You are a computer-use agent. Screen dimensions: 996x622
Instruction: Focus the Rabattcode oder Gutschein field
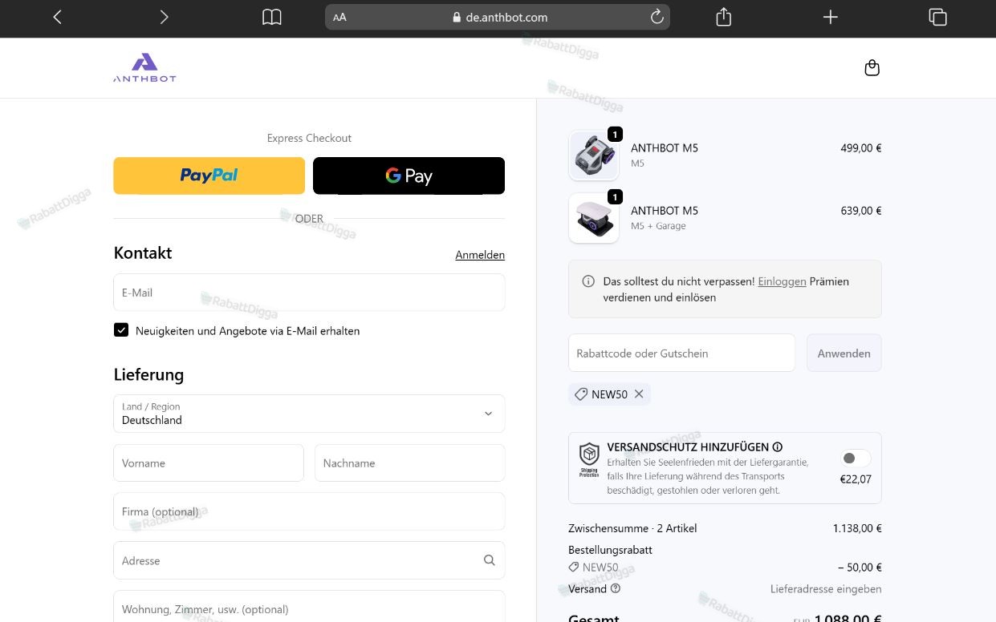tap(681, 353)
